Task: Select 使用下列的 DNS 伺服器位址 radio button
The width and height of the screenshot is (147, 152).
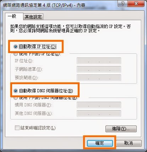Action: 16,98
